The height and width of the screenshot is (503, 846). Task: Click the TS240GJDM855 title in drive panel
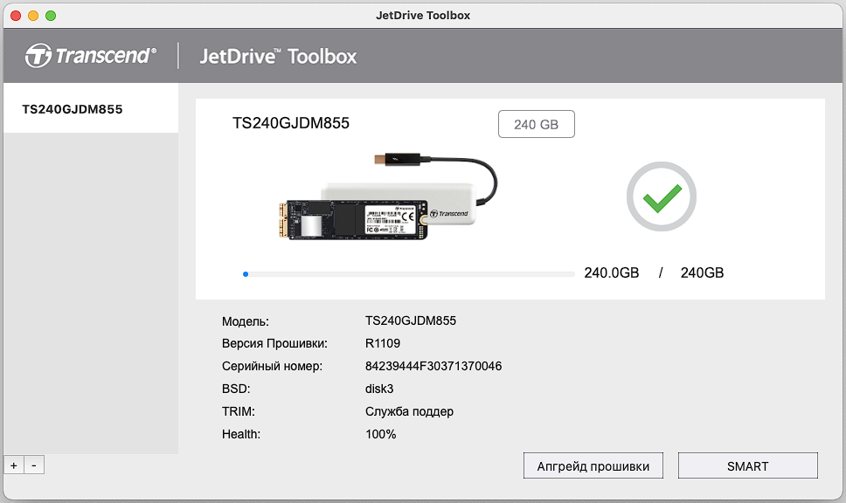[291, 123]
